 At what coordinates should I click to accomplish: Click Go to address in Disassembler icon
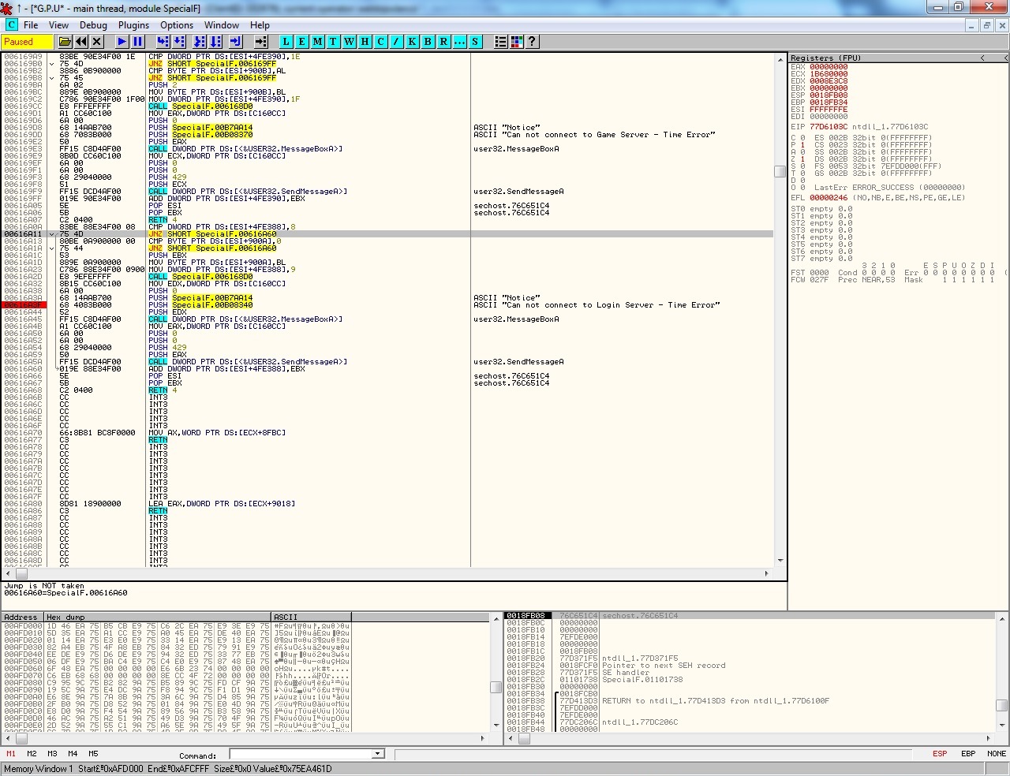click(260, 42)
